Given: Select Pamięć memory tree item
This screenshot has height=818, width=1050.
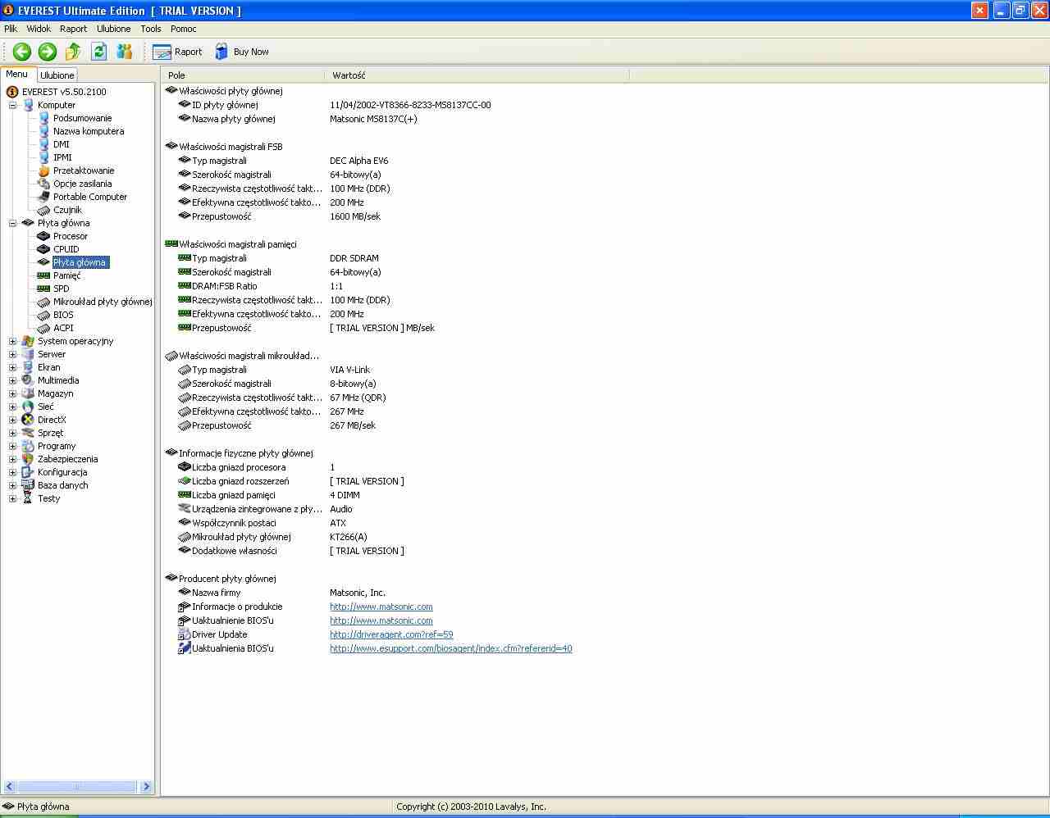Looking at the screenshot, I should pyautogui.click(x=67, y=275).
